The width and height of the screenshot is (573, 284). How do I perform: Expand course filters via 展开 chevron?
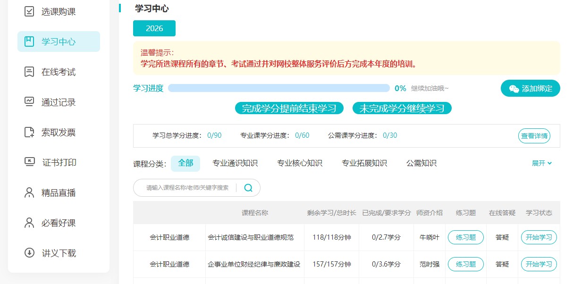[x=542, y=163]
